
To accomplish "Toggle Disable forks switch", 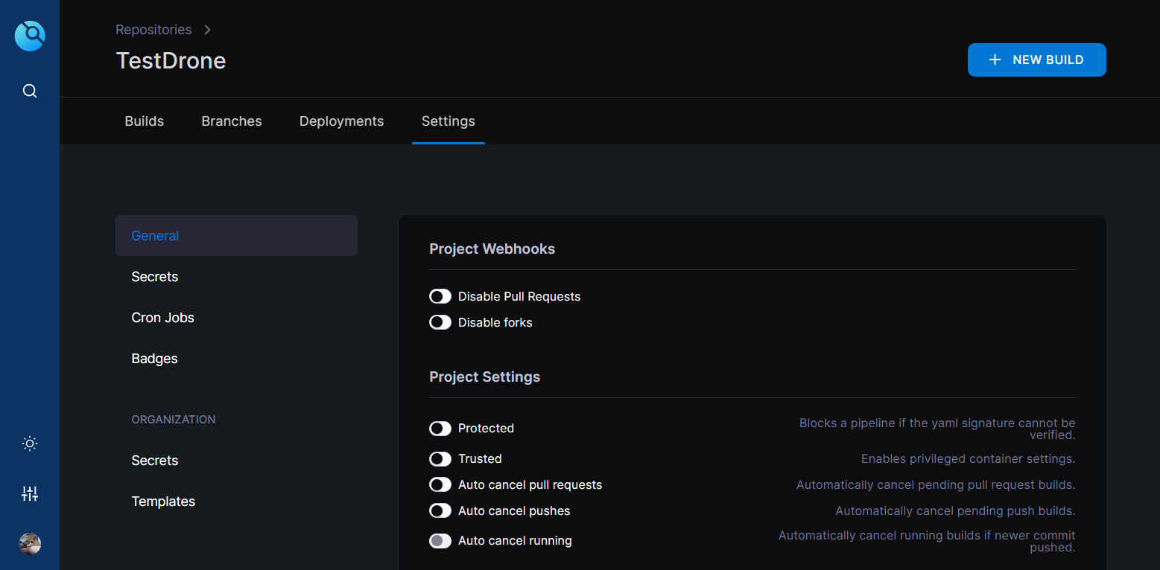I will [x=440, y=323].
